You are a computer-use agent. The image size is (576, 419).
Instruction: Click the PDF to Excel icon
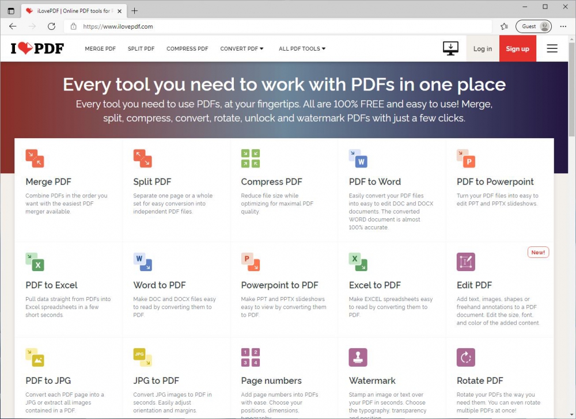pos(35,262)
